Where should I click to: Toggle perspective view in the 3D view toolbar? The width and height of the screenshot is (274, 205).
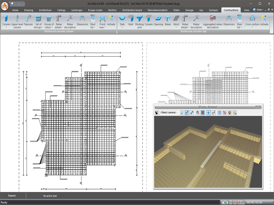(x=187, y=112)
